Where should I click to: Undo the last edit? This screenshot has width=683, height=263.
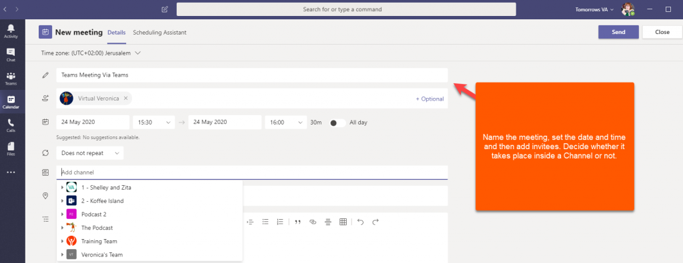(x=360, y=222)
